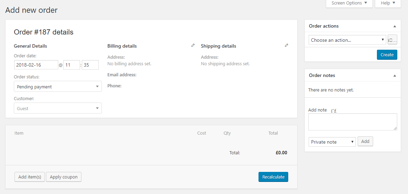Click the help tip icon beside Add note
The height and width of the screenshot is (194, 408).
point(333,110)
